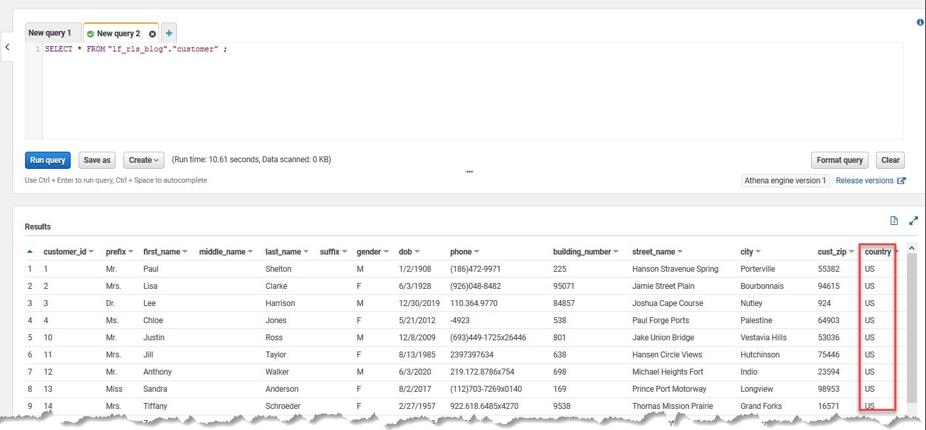
Task: Click the results vertical scrollbar
Action: [911, 328]
